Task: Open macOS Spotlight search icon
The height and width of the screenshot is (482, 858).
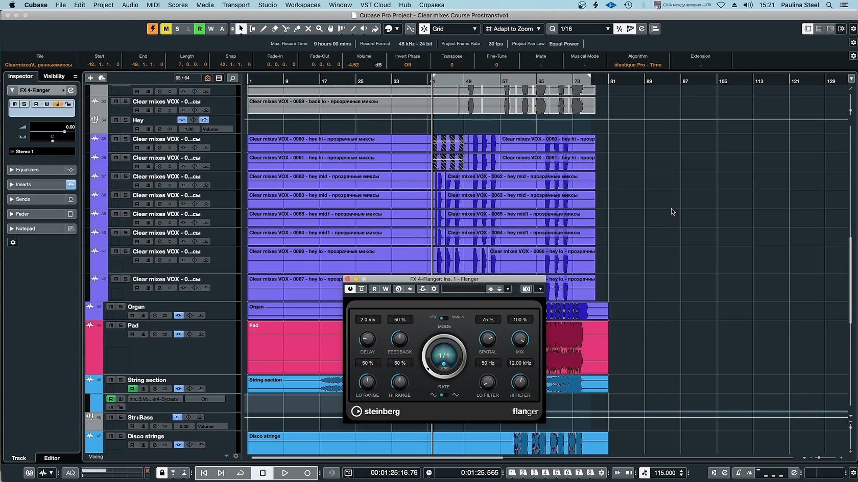Action: [x=830, y=5]
